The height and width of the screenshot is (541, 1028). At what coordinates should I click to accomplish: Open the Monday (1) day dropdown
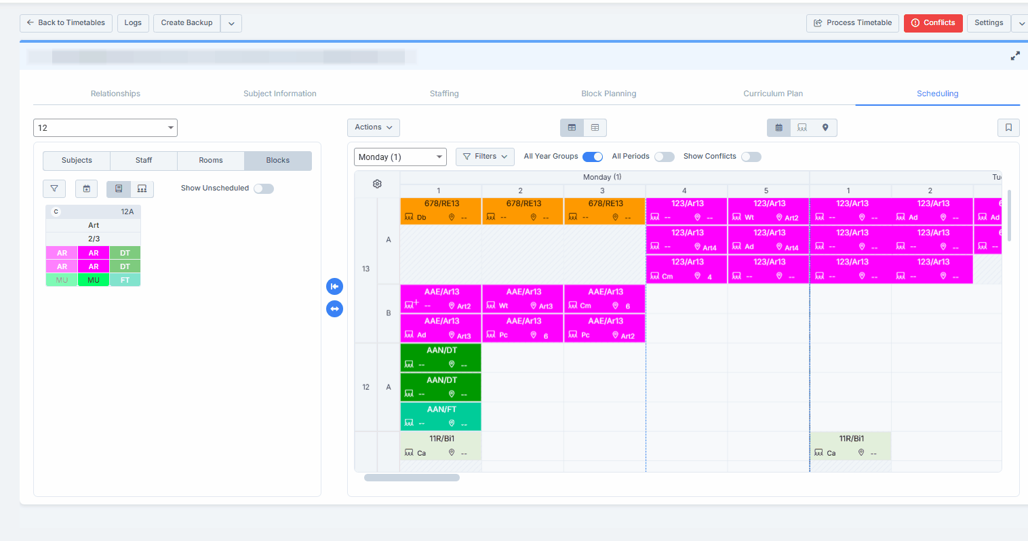[400, 157]
